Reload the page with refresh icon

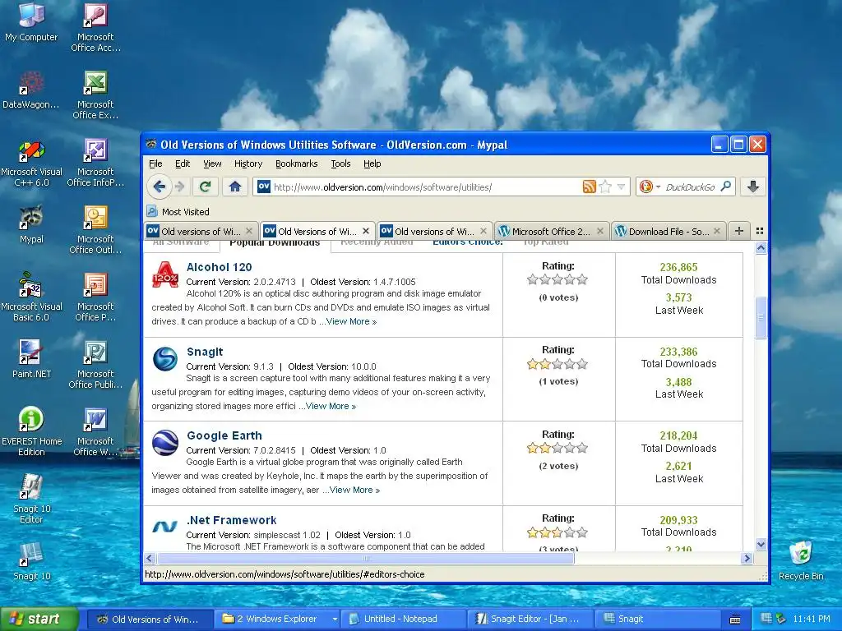point(205,187)
